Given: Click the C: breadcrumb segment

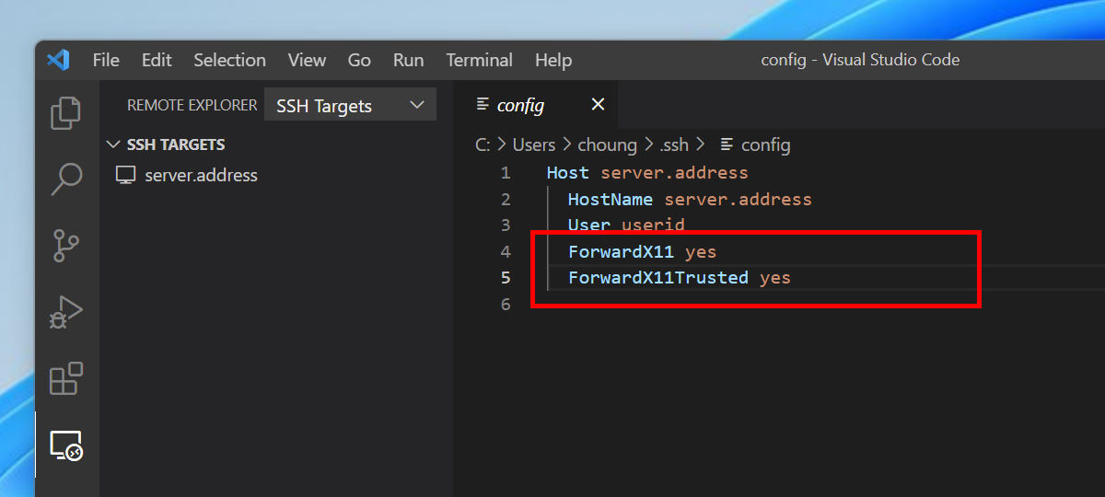Looking at the screenshot, I should pos(483,144).
